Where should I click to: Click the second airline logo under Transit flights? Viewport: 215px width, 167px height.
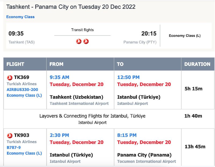pos(86,41)
